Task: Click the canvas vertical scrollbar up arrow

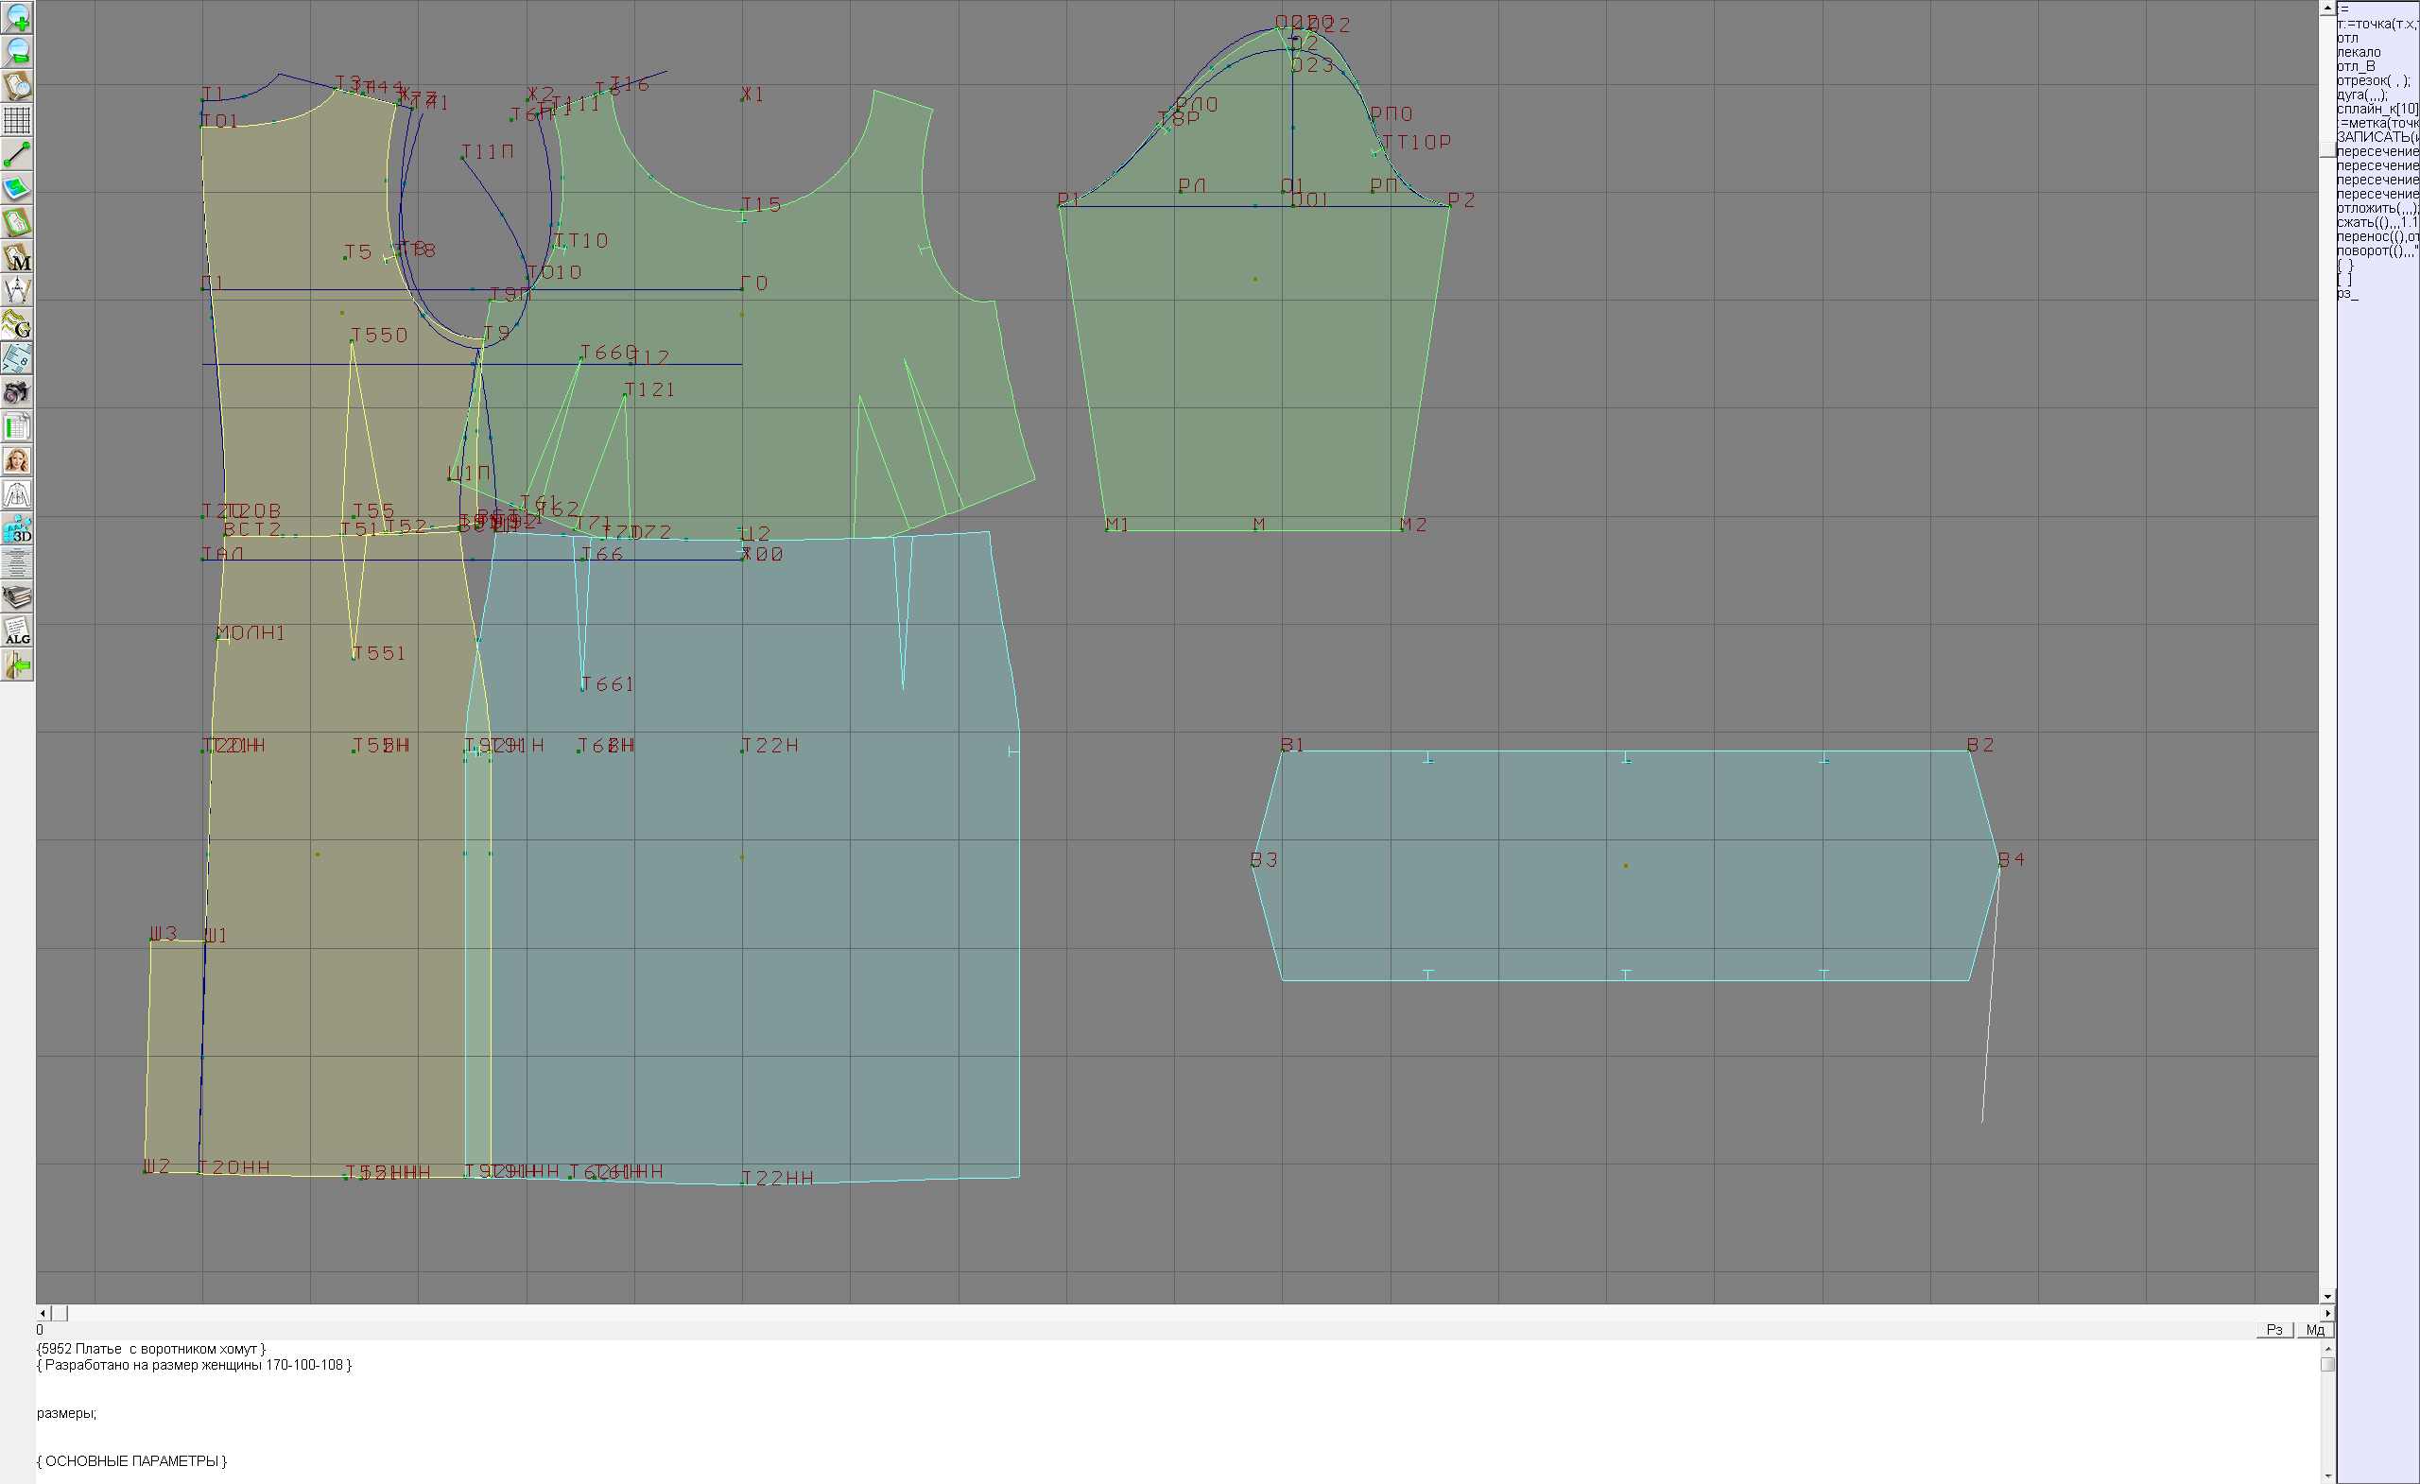Action: coord(2326,8)
